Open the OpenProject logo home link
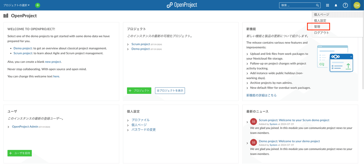 (182, 5)
